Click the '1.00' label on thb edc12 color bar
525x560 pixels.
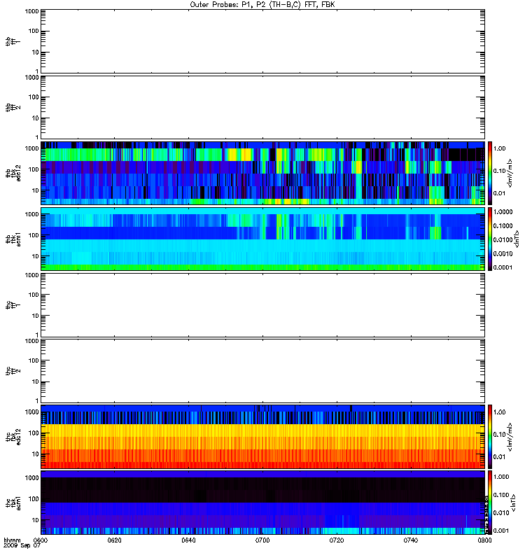click(x=500, y=148)
